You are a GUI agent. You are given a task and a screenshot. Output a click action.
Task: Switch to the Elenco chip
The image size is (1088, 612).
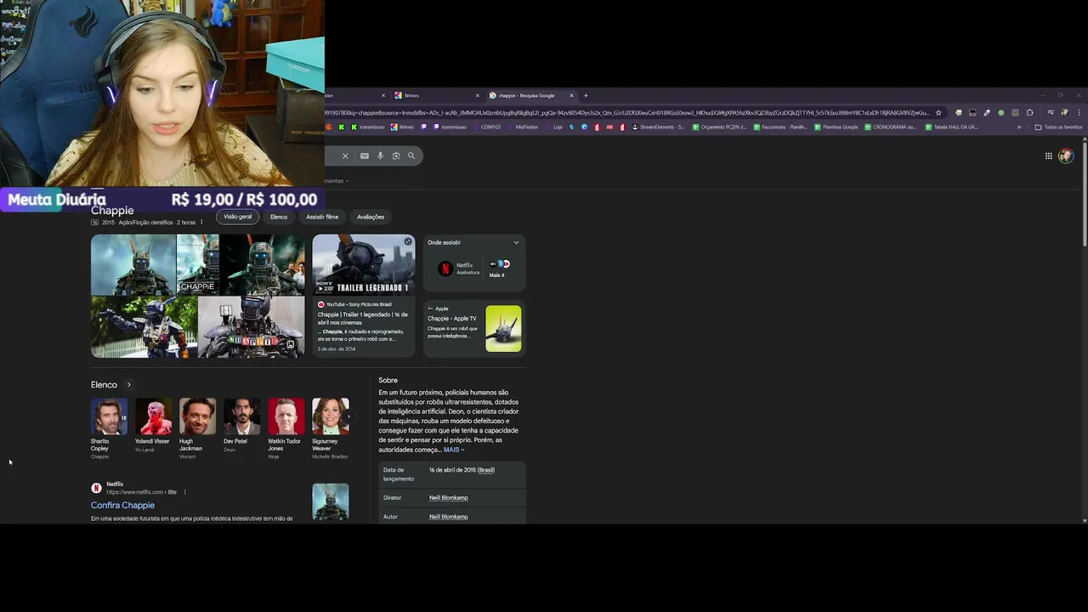pyautogui.click(x=279, y=217)
